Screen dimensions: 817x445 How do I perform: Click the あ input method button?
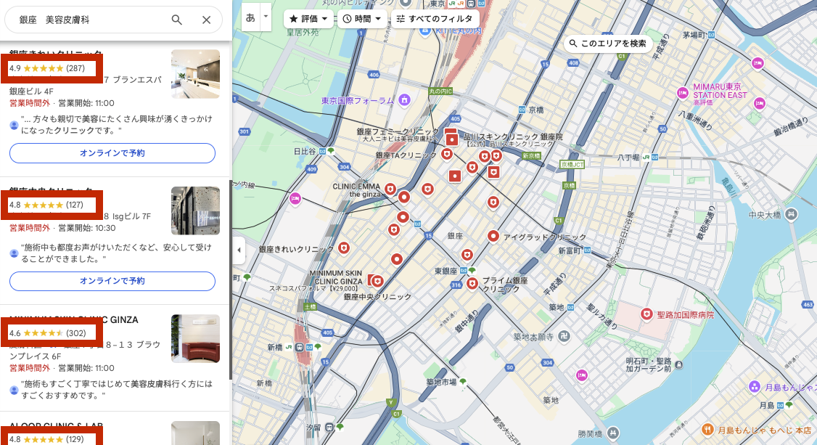(250, 17)
